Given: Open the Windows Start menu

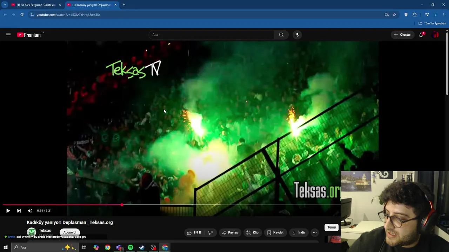Looking at the screenshot, I should (6, 247).
